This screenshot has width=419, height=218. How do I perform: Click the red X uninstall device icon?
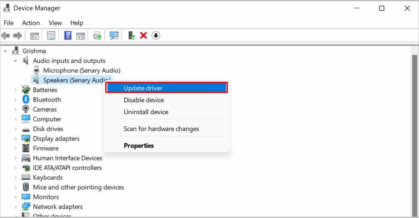[143, 35]
